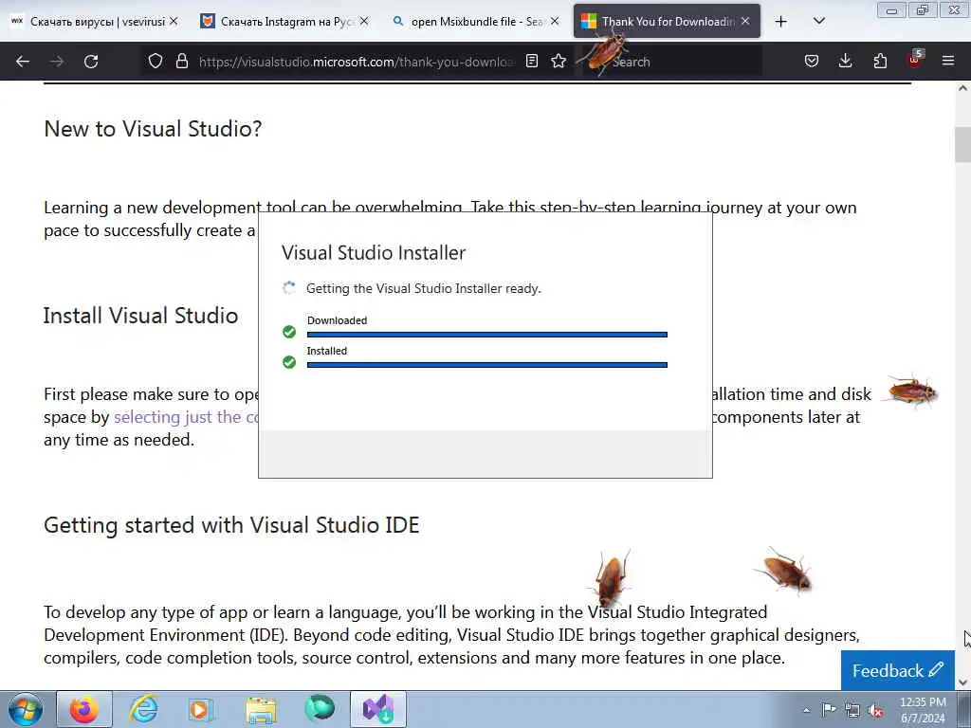Select the Thank You for Downloading tab

pyautogui.click(x=667, y=22)
